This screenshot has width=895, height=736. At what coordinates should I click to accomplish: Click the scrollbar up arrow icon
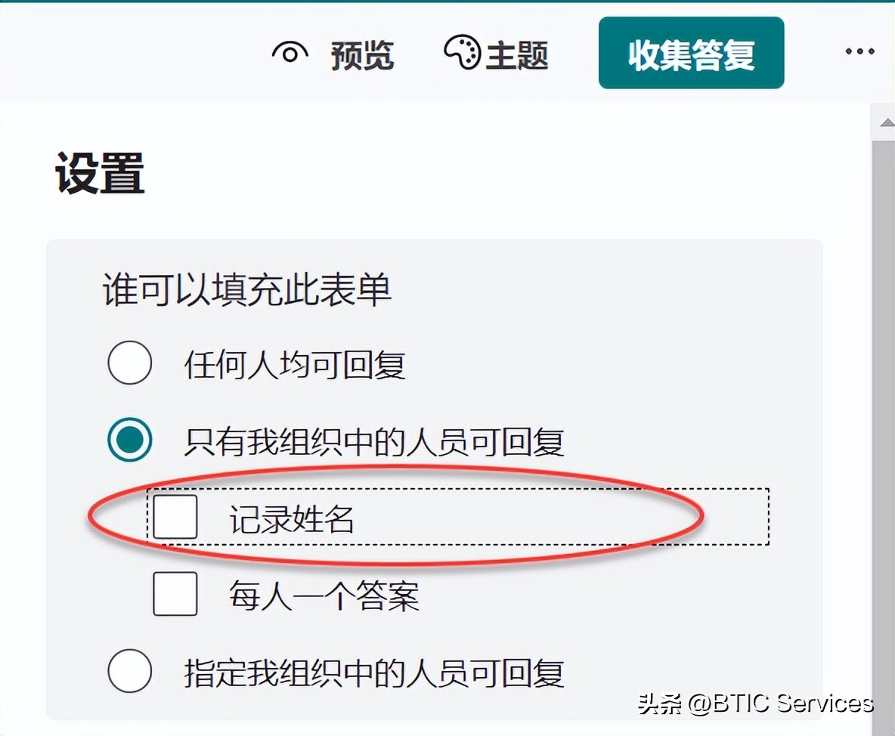[x=884, y=121]
